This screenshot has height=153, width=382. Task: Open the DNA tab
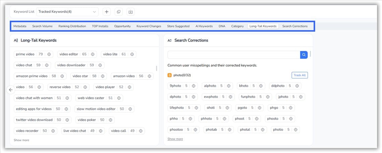click(222, 26)
